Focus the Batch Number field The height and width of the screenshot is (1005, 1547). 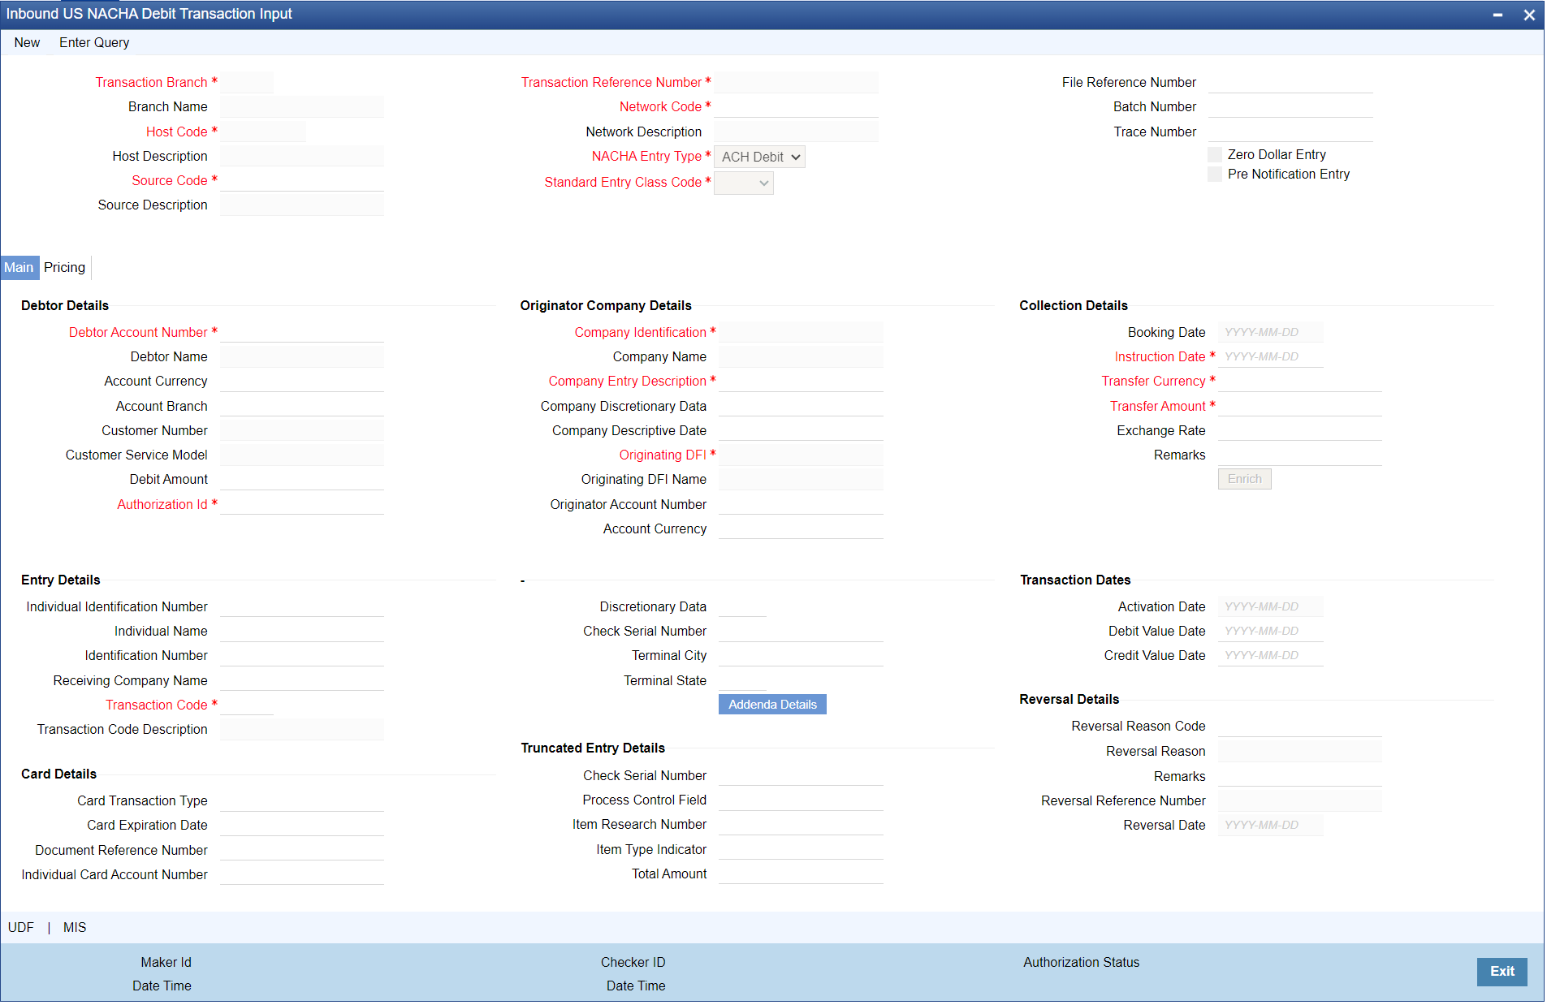click(1290, 106)
